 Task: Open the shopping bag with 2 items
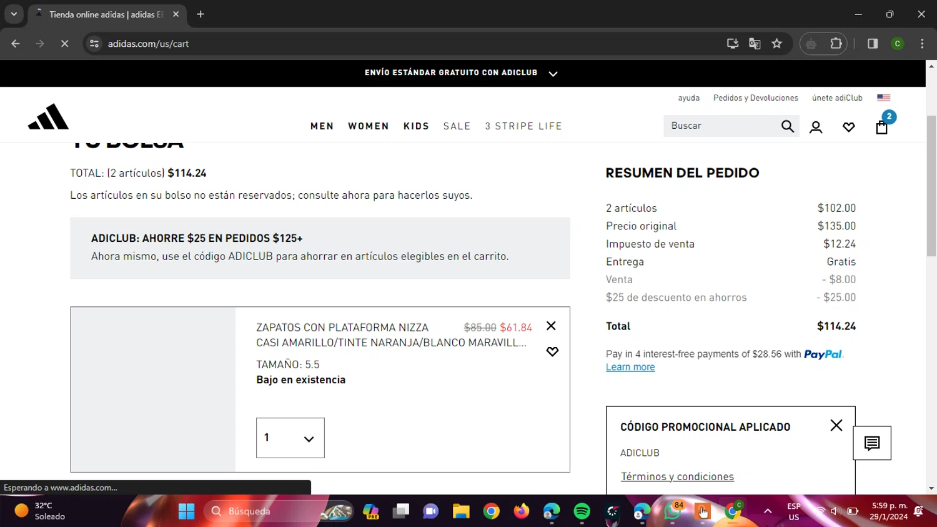click(882, 127)
